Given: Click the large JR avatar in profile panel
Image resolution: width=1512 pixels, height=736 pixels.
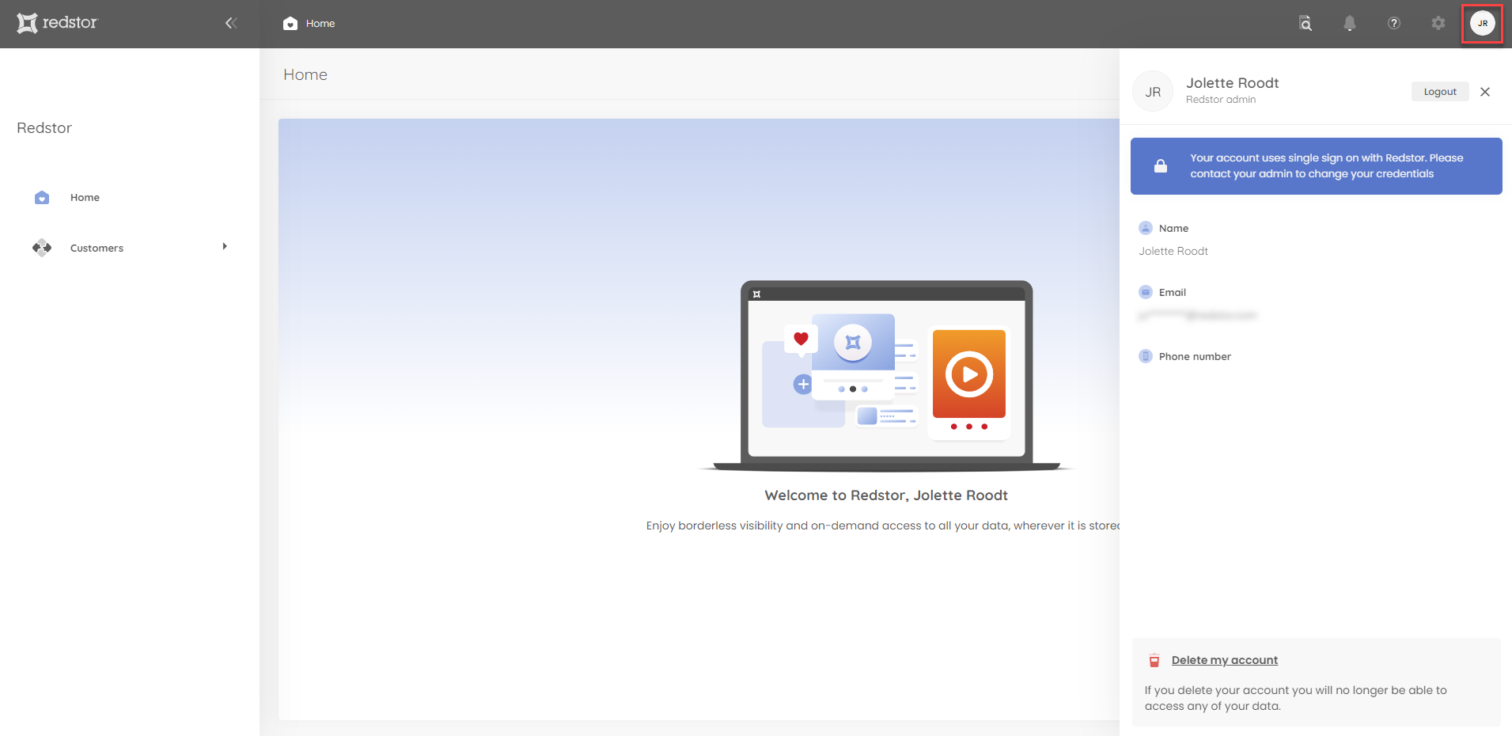Looking at the screenshot, I should 1153,92.
